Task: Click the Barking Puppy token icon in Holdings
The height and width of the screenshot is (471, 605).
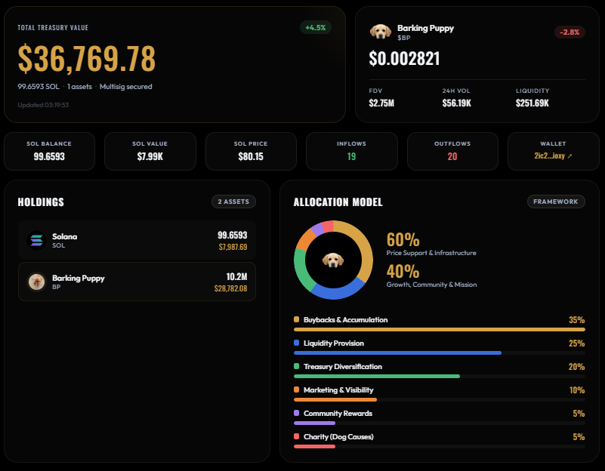Action: (36, 281)
